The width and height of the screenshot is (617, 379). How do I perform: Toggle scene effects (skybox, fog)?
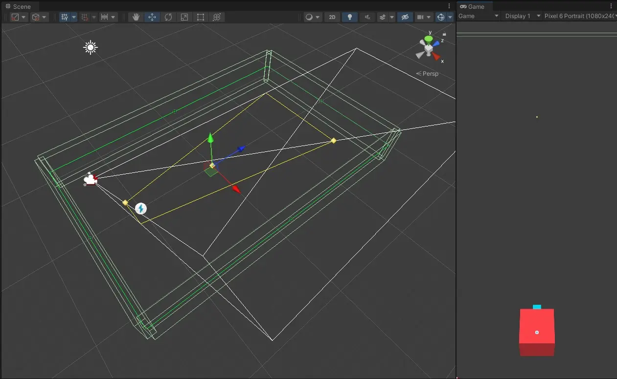click(383, 17)
